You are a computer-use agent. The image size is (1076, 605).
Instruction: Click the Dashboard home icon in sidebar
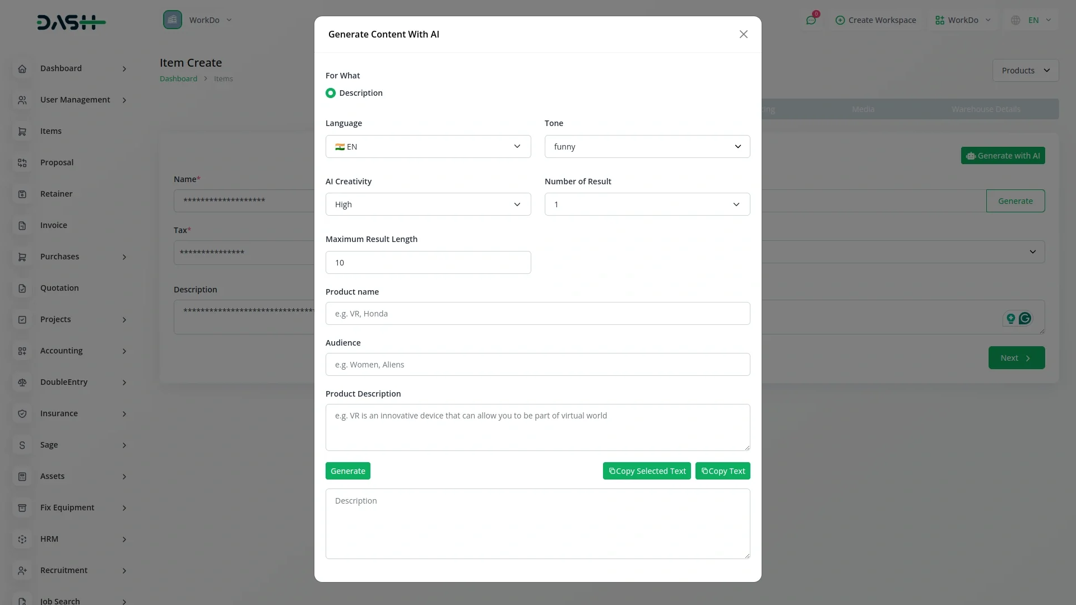(22, 68)
